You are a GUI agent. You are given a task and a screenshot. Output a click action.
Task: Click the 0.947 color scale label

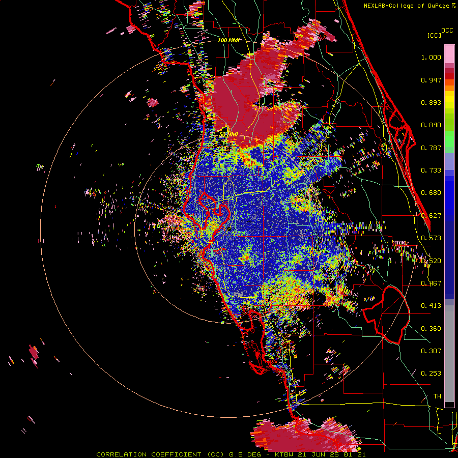[x=431, y=80]
